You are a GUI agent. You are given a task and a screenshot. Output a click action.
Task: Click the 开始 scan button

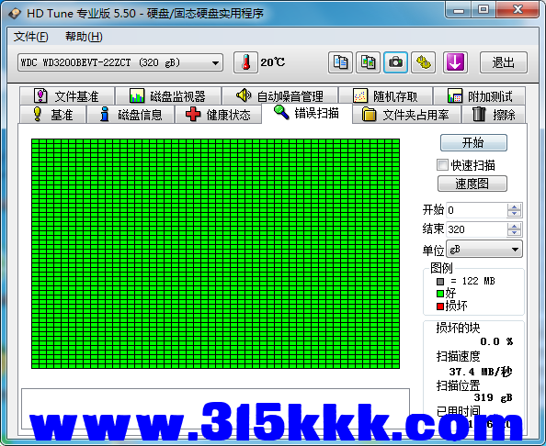click(473, 142)
